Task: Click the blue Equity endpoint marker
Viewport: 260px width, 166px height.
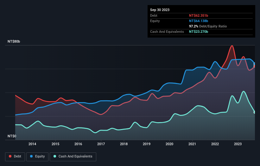Action: pyautogui.click(x=255, y=64)
